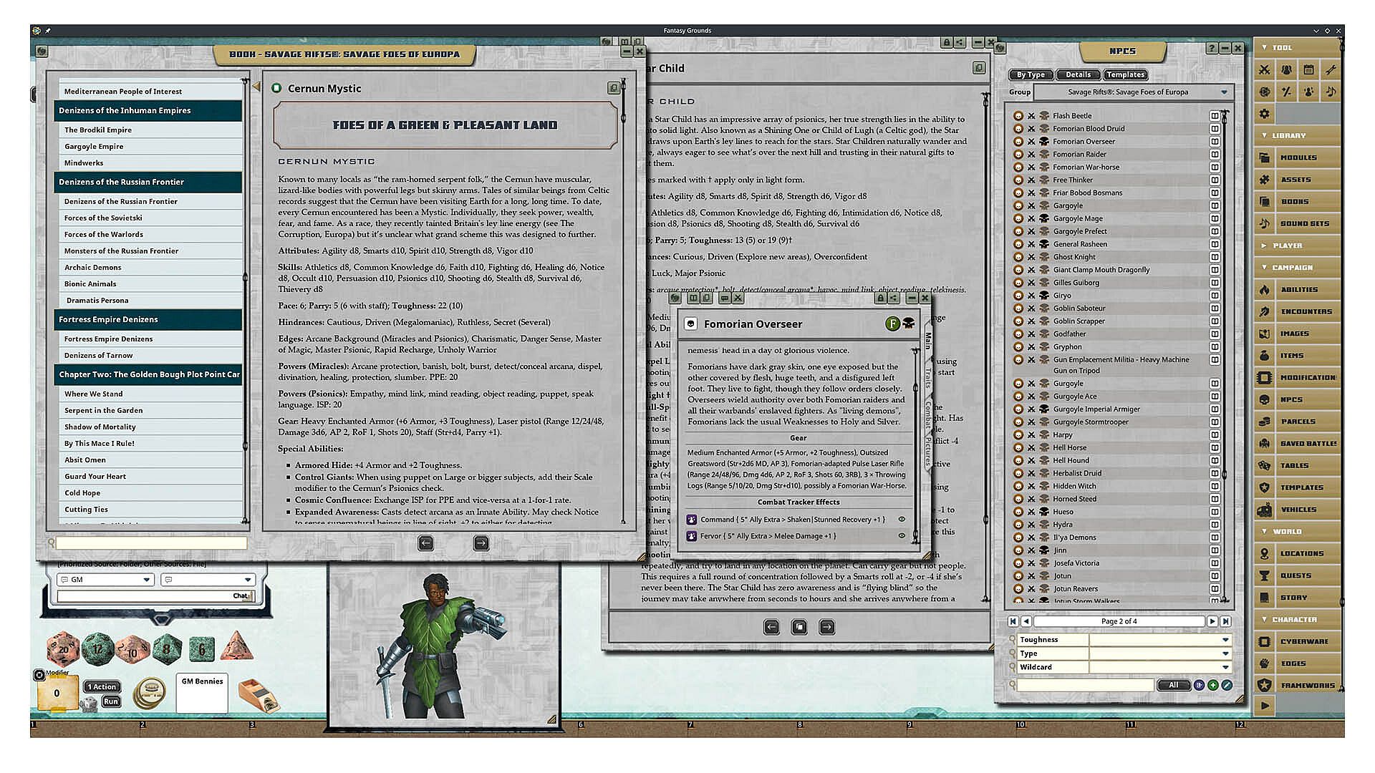
Task: Go to the next NPC list page
Action: point(1212,621)
